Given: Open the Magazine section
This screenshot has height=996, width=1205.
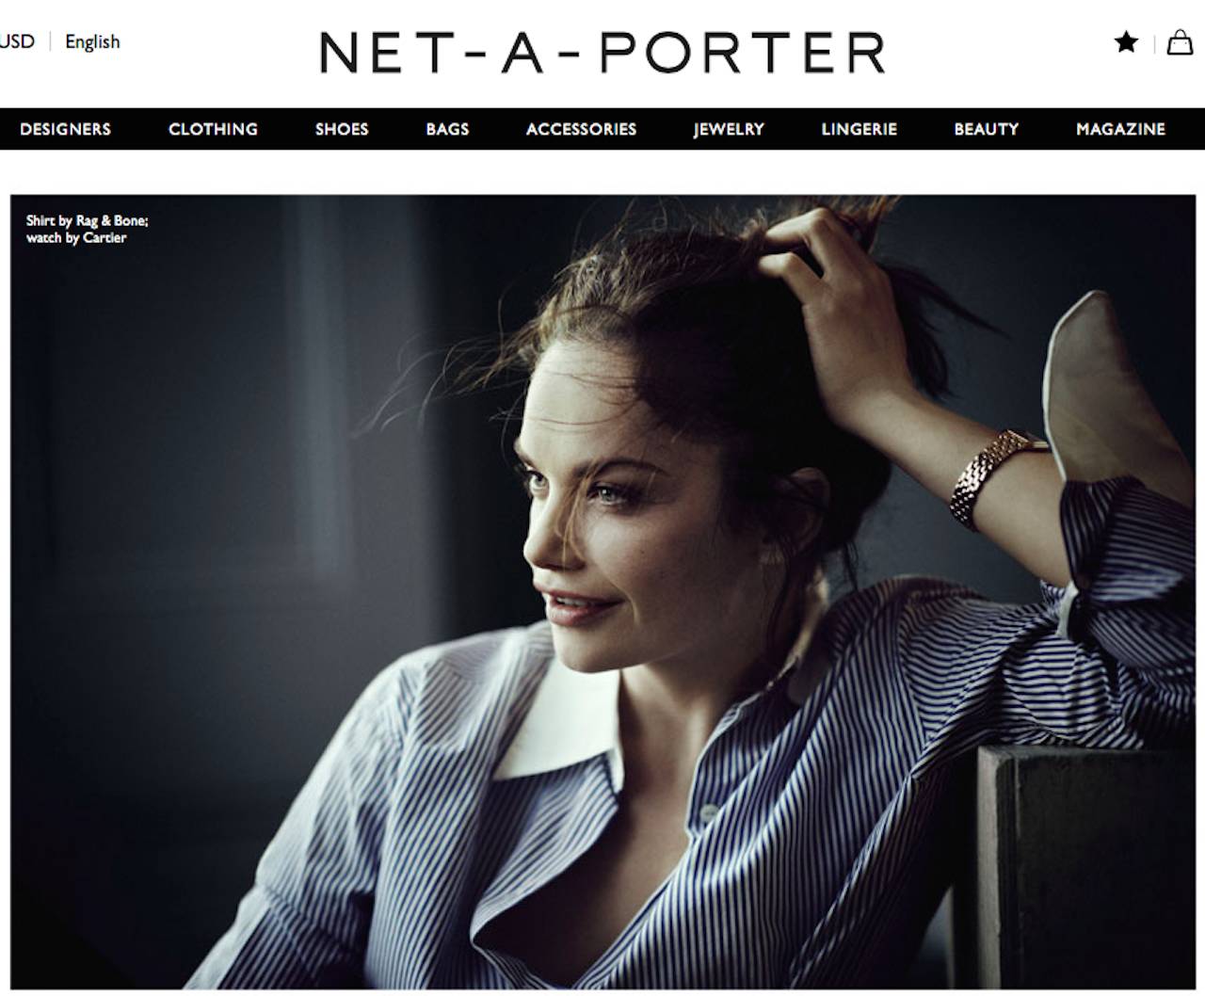Looking at the screenshot, I should point(1120,129).
